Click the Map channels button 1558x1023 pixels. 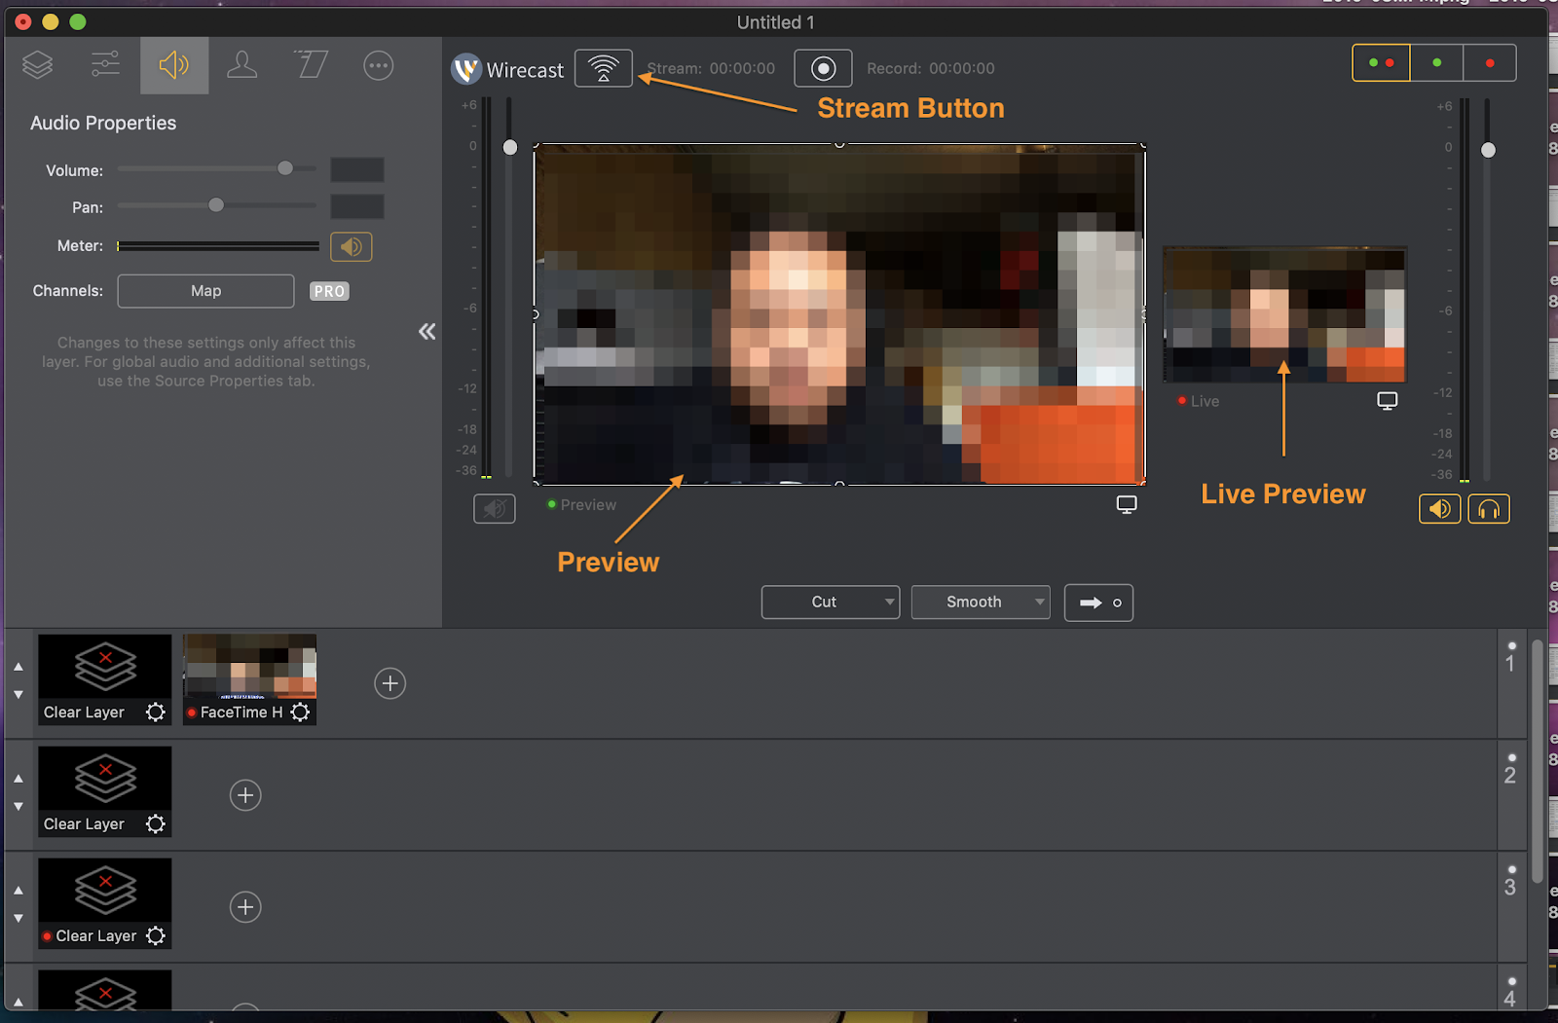click(x=205, y=291)
